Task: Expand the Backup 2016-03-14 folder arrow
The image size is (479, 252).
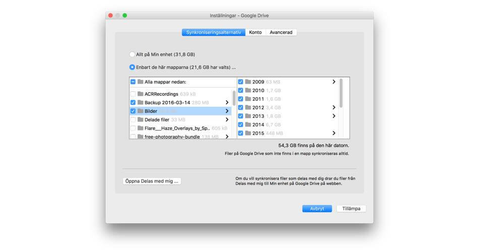Action: pyautogui.click(x=227, y=102)
